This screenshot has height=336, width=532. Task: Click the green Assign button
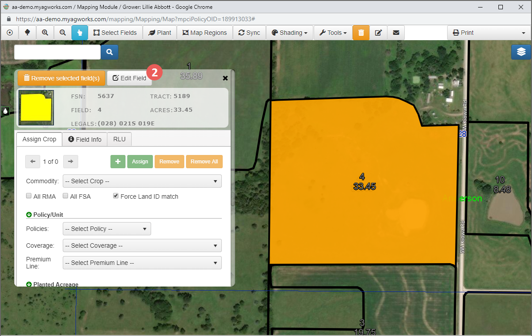point(140,162)
